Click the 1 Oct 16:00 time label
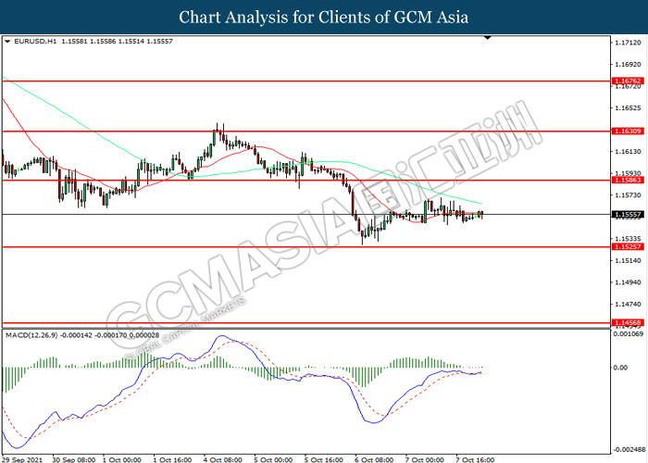Viewport: 648px width, 463px height. coord(172,459)
